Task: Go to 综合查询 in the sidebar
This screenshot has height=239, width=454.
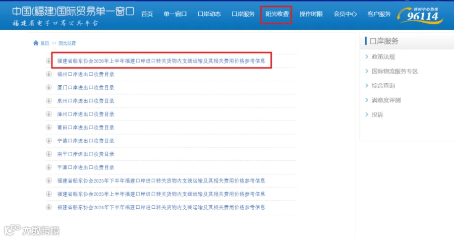Action: (383, 86)
